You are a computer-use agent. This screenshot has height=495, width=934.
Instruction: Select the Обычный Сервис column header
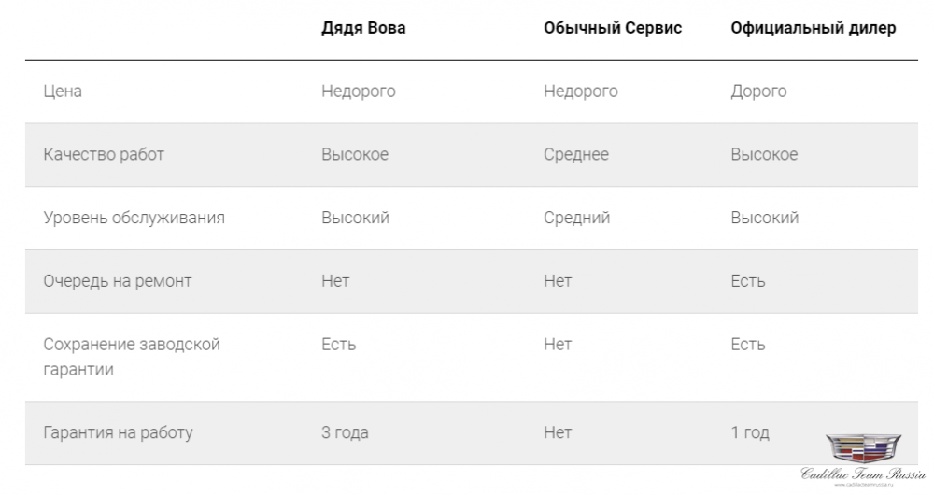[613, 28]
